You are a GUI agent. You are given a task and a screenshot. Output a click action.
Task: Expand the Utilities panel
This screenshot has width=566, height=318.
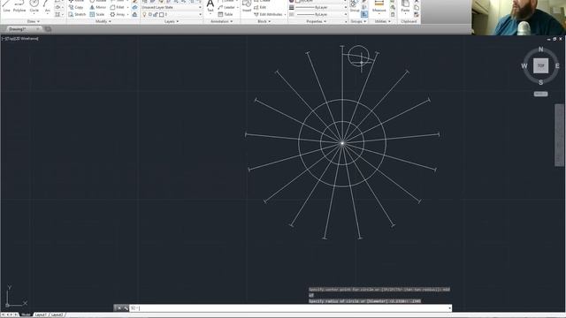(382, 21)
